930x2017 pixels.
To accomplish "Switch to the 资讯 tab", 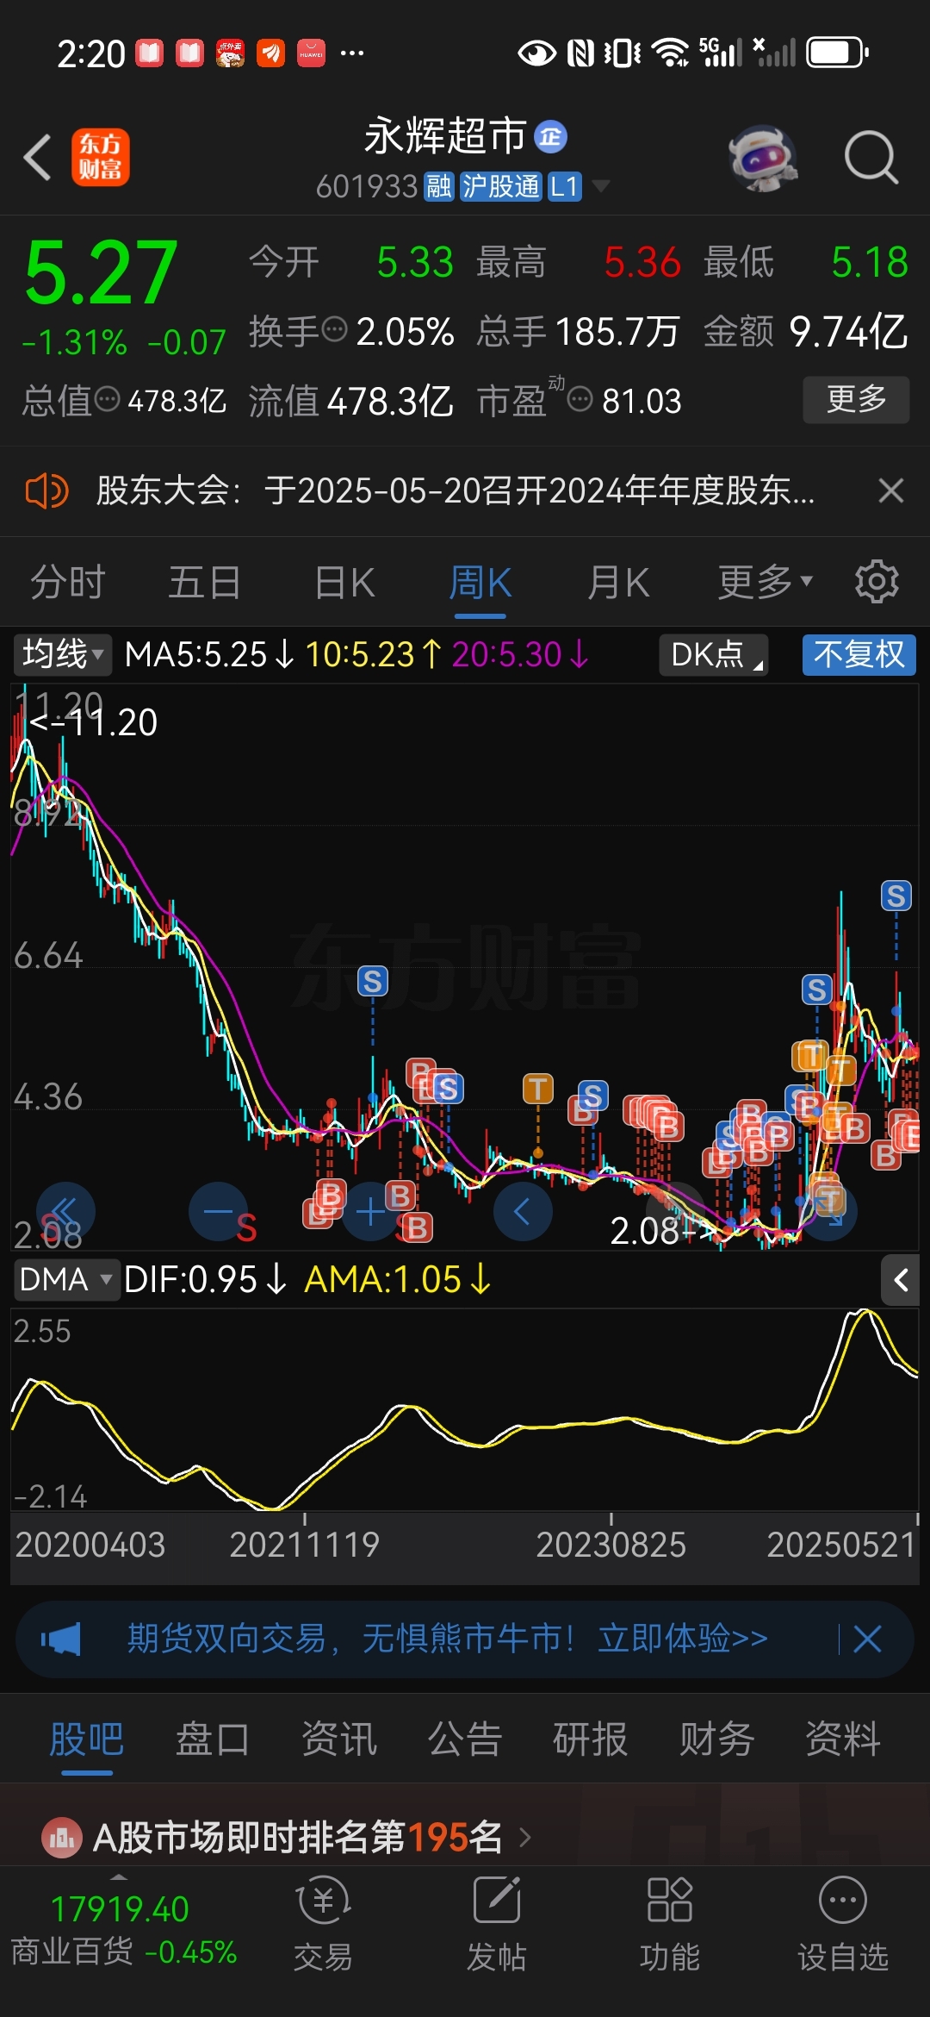I will (339, 1739).
